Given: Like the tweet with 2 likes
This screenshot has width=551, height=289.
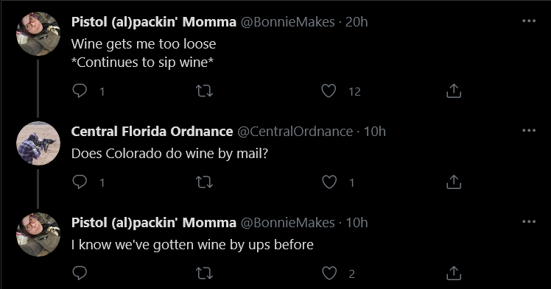Looking at the screenshot, I should [329, 274].
